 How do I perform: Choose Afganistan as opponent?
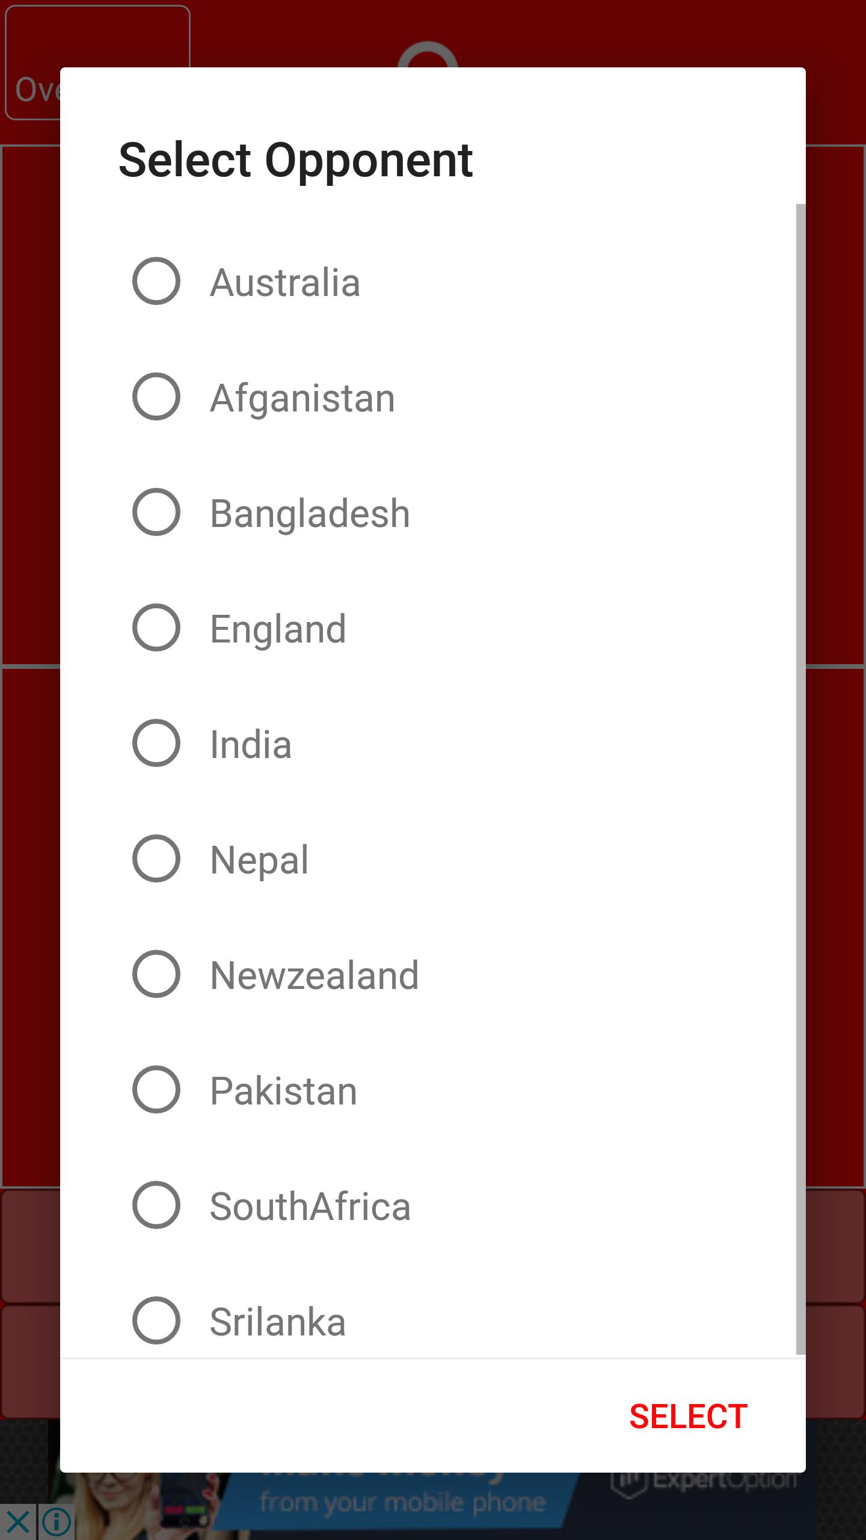pyautogui.click(x=156, y=396)
